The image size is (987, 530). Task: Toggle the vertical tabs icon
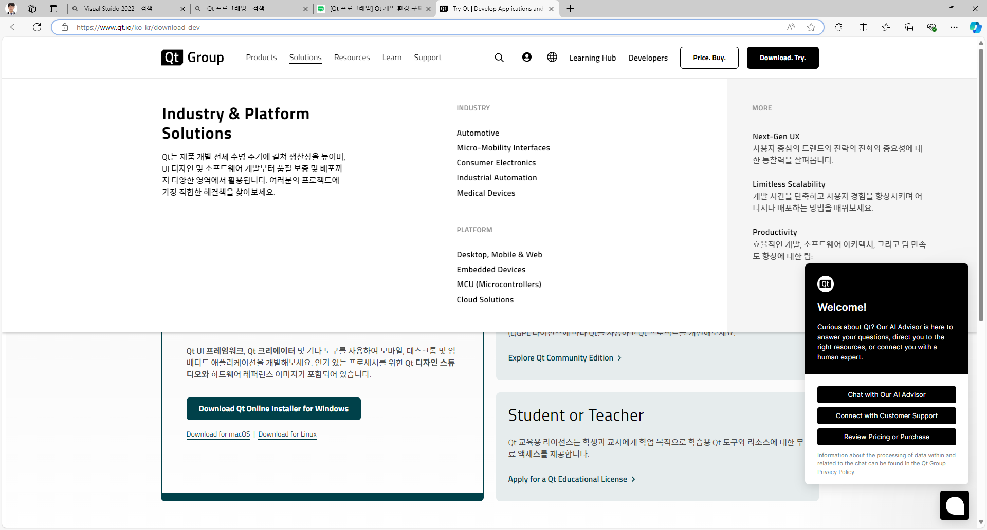click(x=53, y=9)
